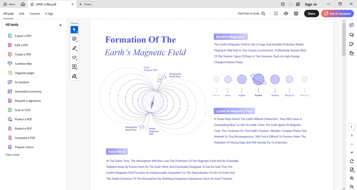The image size is (357, 190).
Task: Switch to the Convert tab
Action: [35, 14]
